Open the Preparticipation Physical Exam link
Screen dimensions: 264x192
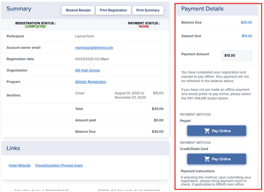[x=59, y=165]
